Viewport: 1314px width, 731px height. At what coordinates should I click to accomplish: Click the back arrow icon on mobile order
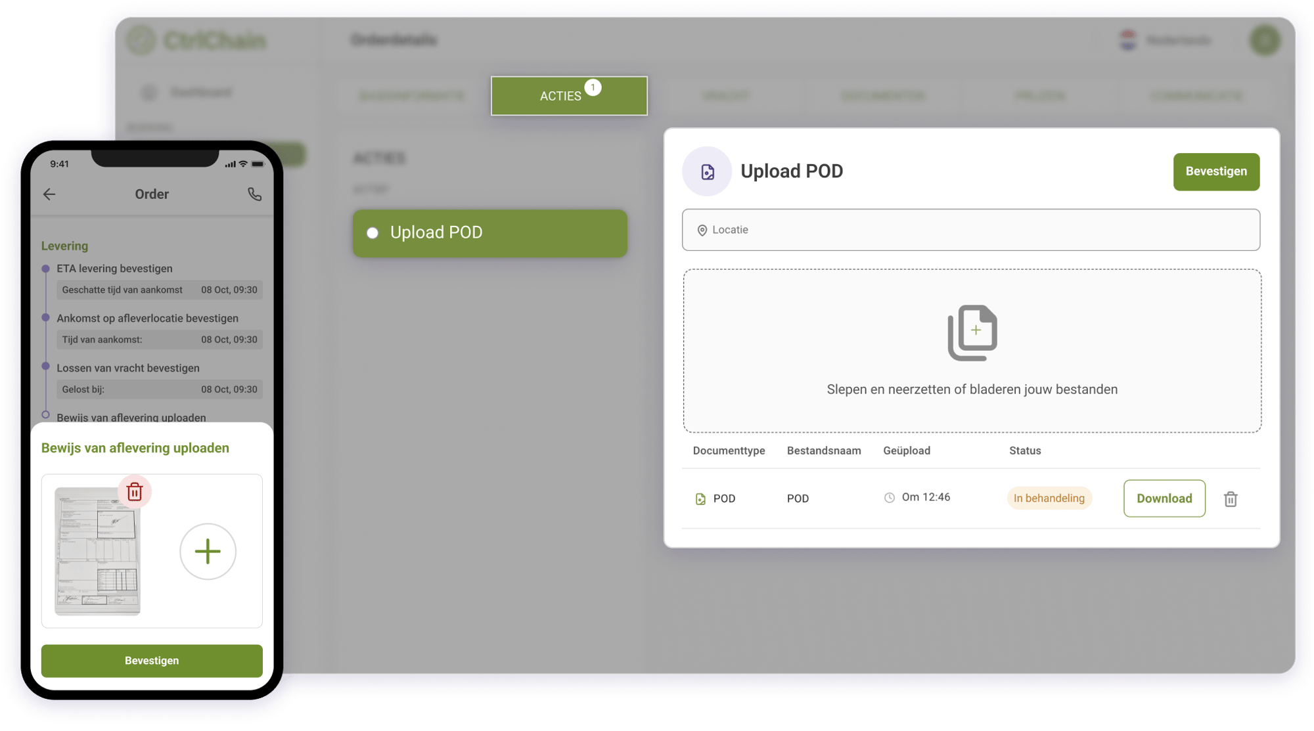tap(51, 192)
